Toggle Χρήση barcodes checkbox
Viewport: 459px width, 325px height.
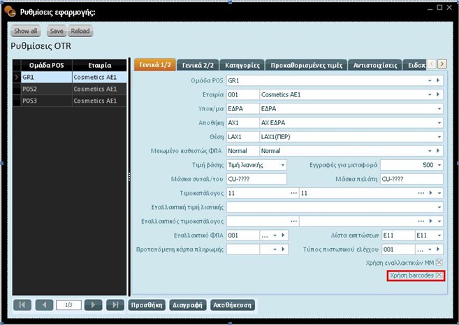click(x=439, y=275)
